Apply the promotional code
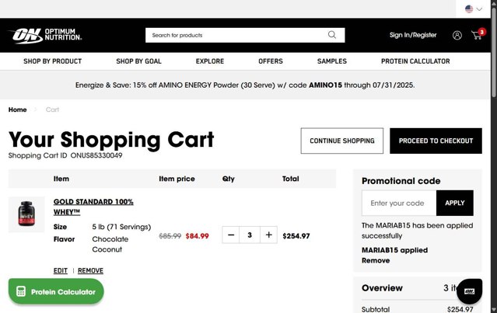Image resolution: width=497 pixels, height=313 pixels. pyautogui.click(x=454, y=203)
